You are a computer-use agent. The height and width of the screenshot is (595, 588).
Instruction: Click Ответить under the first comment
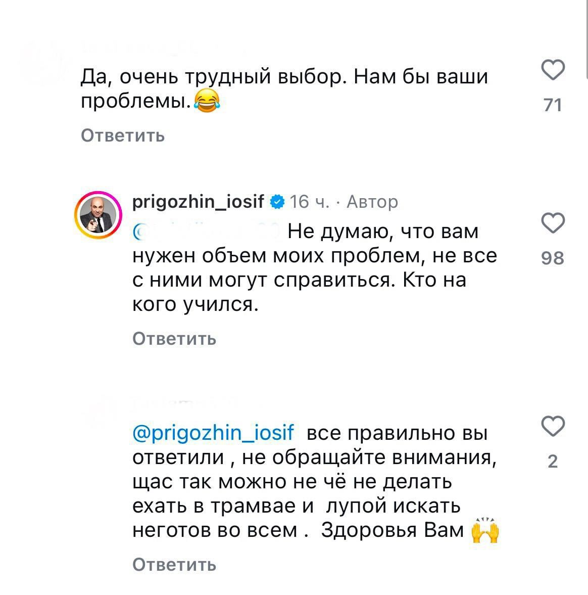click(x=123, y=135)
